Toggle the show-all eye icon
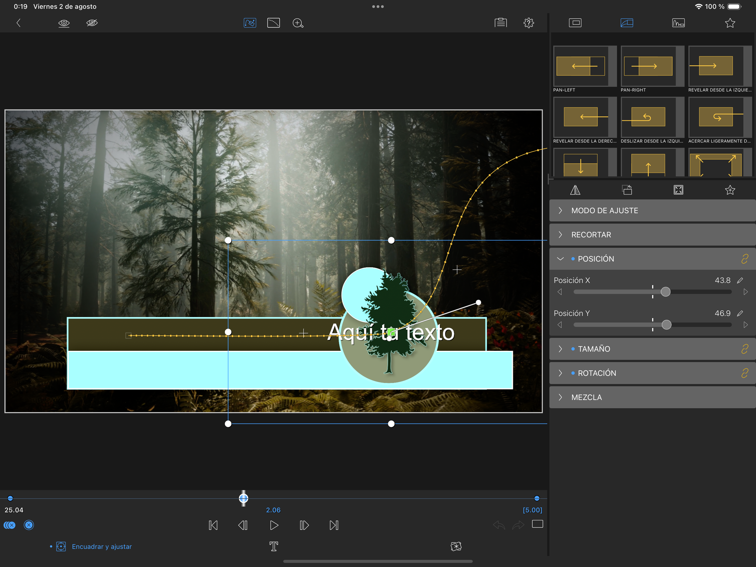 coord(64,23)
